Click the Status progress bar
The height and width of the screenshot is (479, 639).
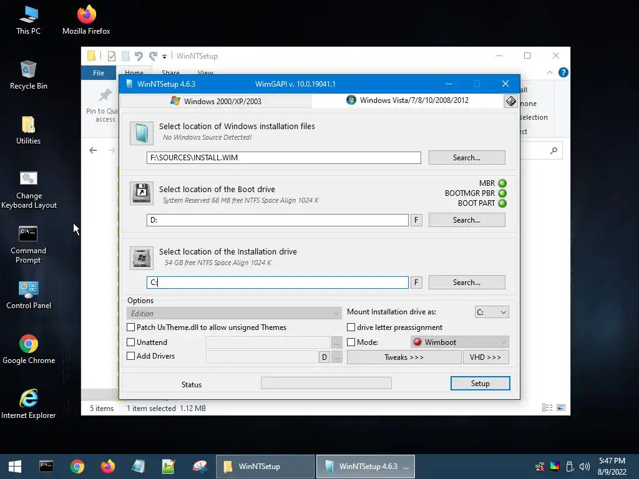[x=326, y=383]
